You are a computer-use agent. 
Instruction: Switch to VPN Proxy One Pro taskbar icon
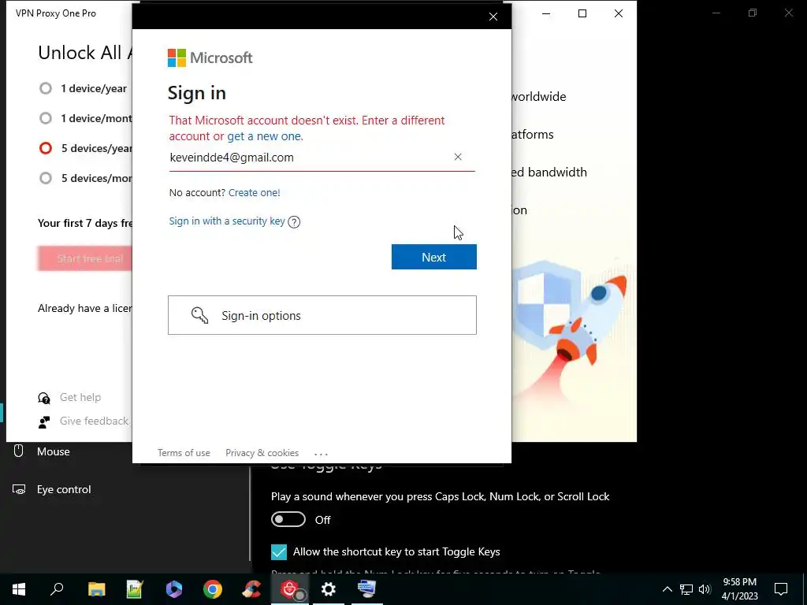pyautogui.click(x=290, y=589)
